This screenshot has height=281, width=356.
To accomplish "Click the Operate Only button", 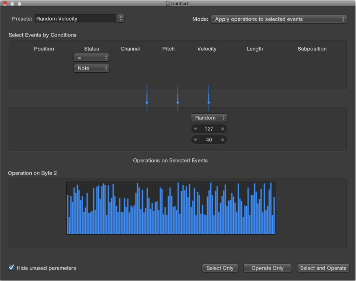I will tap(267, 268).
